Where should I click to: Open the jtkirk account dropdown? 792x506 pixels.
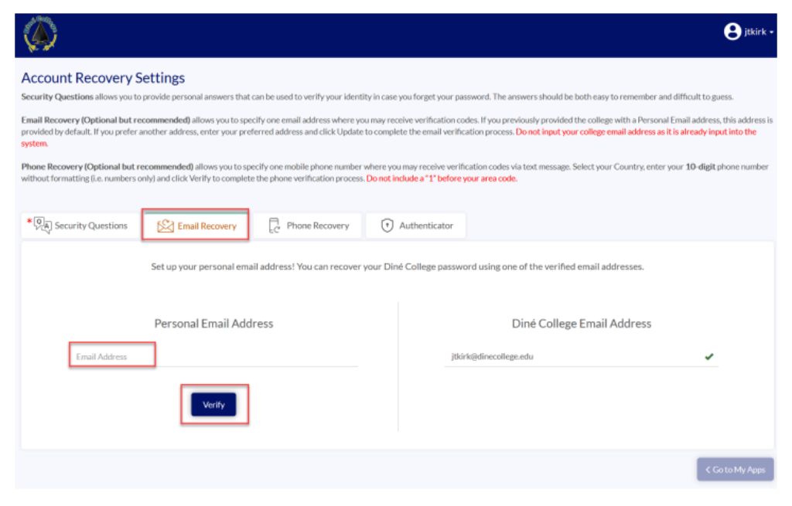[x=749, y=31]
